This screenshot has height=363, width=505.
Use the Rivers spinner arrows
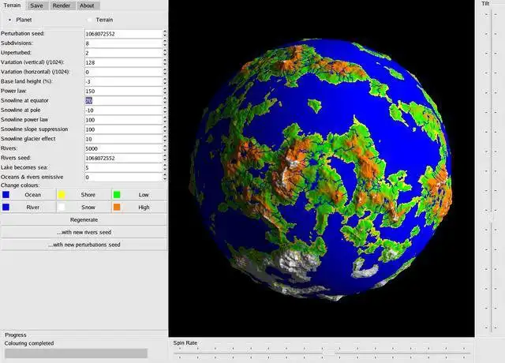165,148
